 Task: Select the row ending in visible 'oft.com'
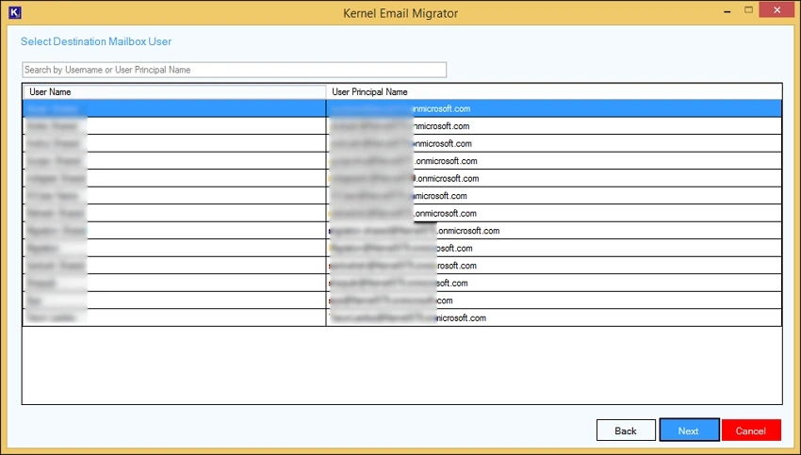coord(402,283)
